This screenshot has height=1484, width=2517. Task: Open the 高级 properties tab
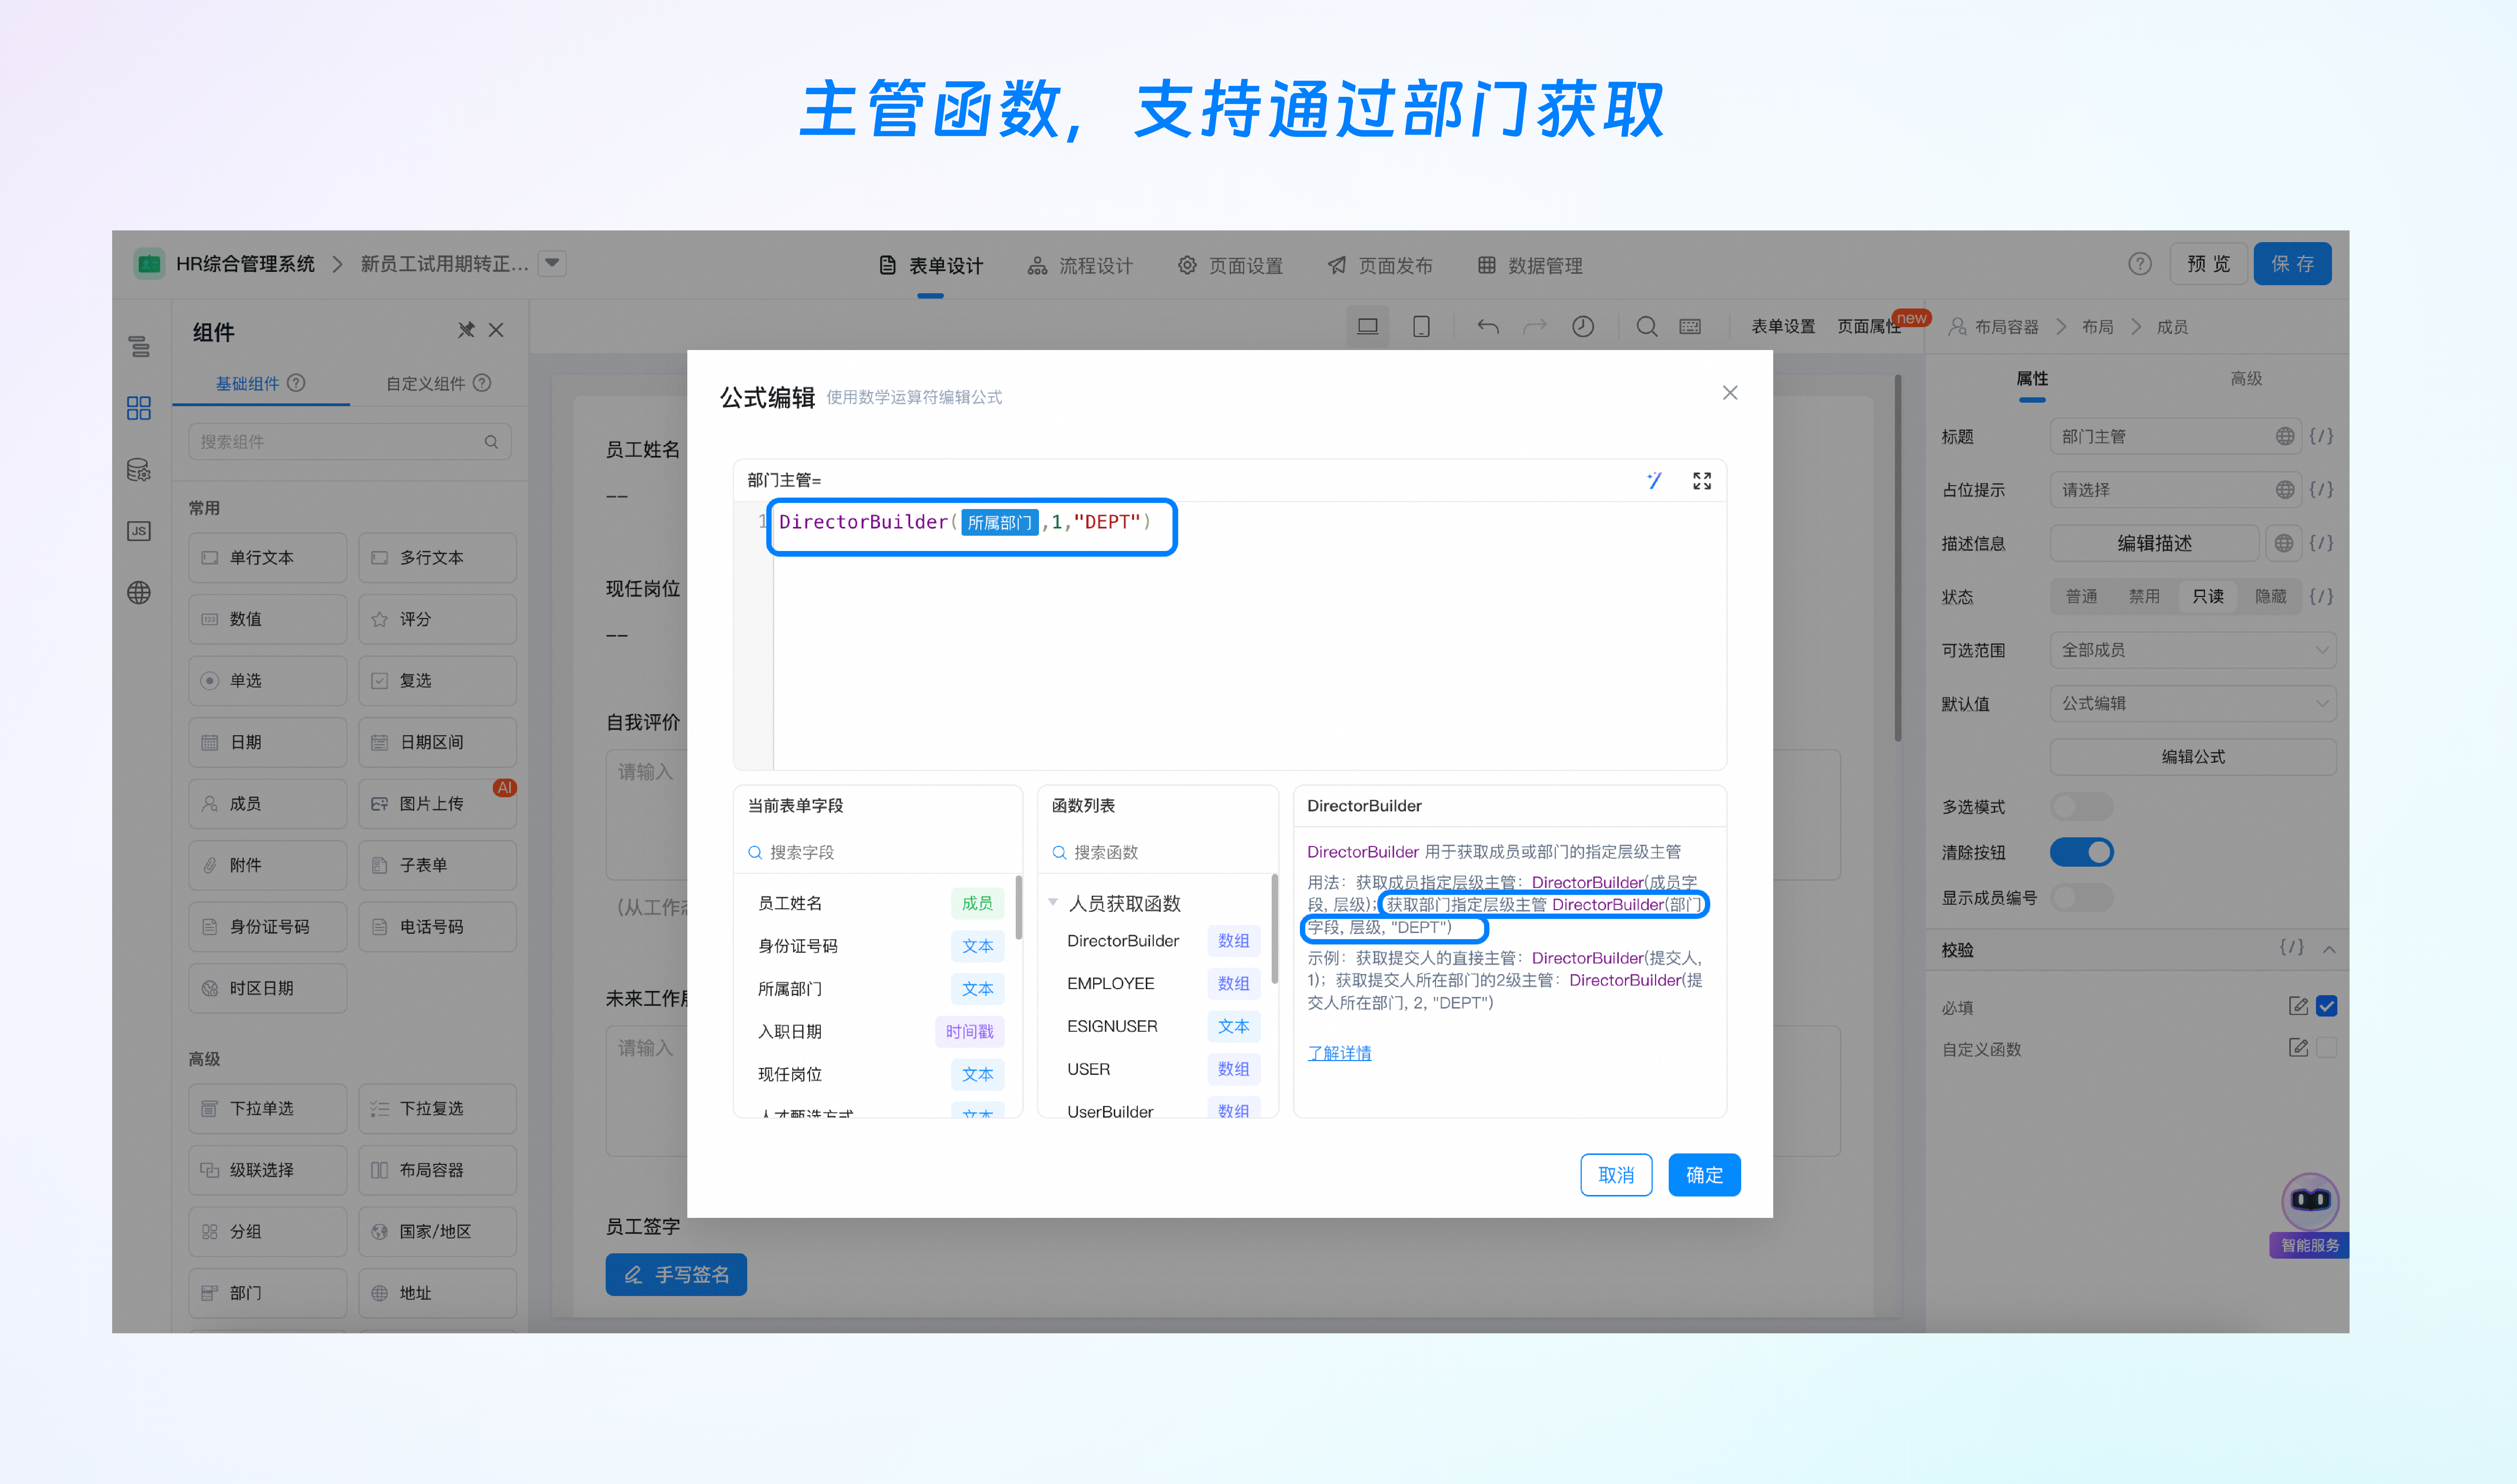coord(2246,379)
